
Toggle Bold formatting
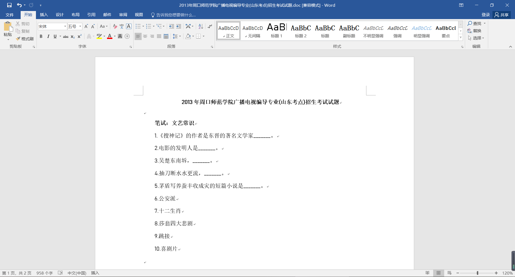click(x=41, y=36)
